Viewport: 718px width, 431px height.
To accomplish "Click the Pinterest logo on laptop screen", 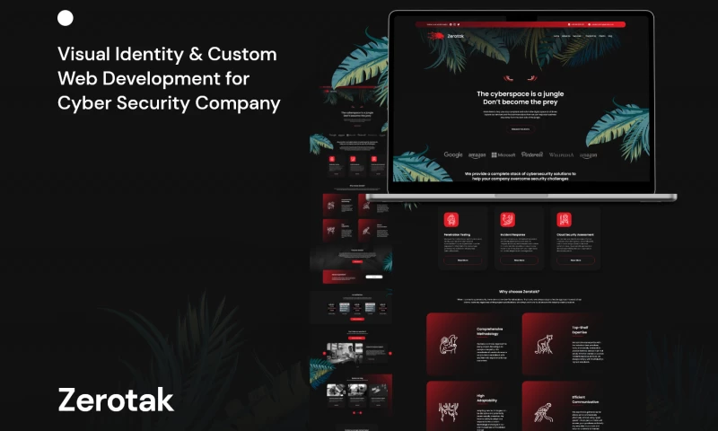I will [x=532, y=154].
